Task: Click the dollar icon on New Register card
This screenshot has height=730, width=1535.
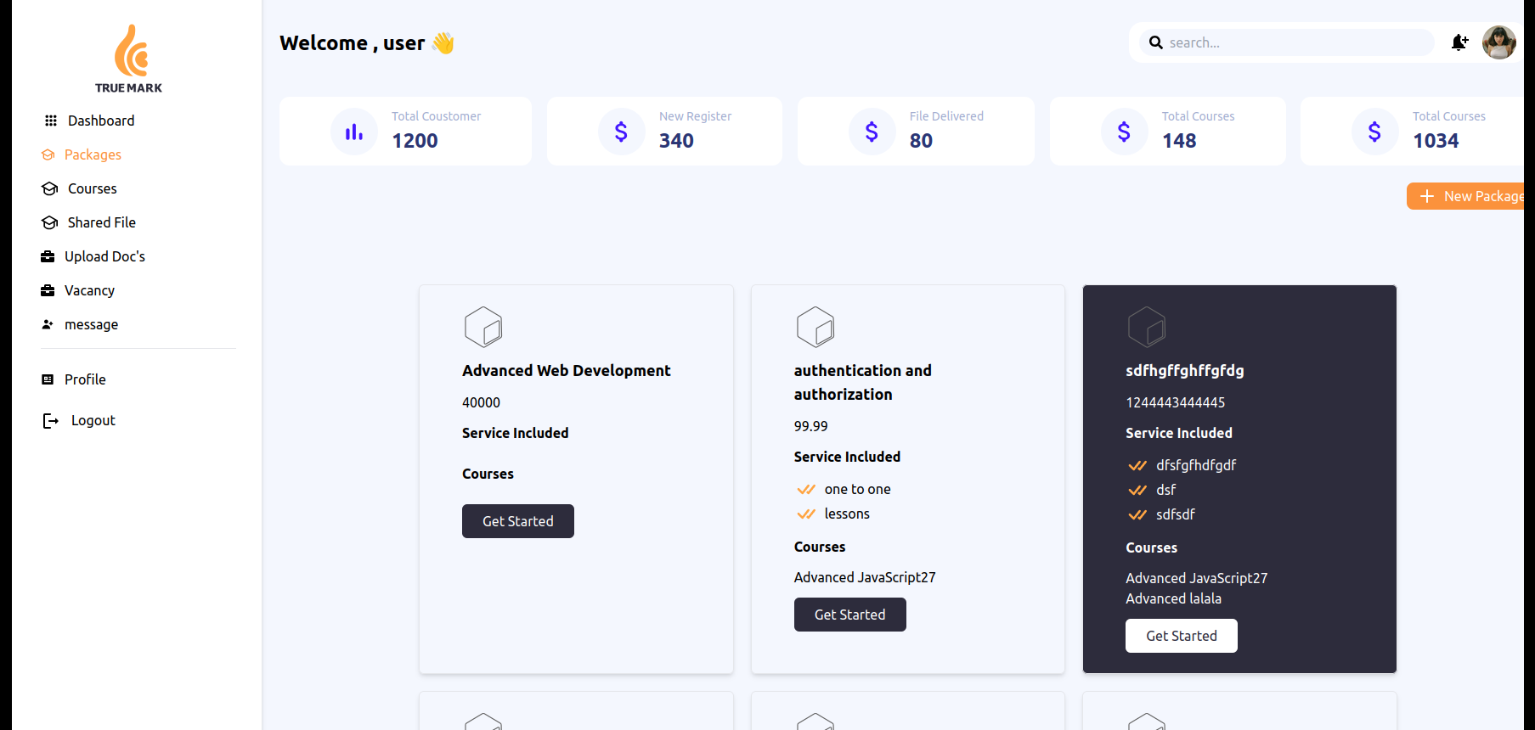Action: click(621, 132)
